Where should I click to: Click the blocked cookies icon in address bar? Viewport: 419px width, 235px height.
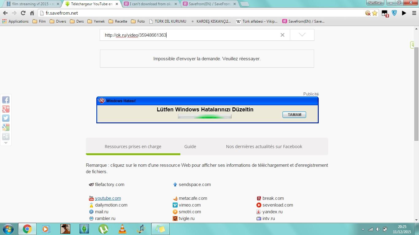click(x=368, y=13)
